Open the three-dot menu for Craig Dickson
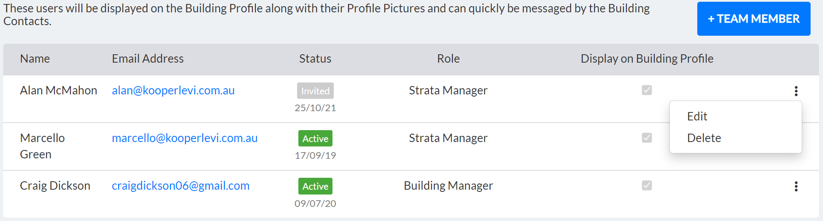The height and width of the screenshot is (221, 823). [796, 186]
